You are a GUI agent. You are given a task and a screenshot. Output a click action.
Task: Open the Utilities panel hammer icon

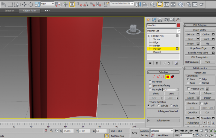pyautogui.click(x=178, y=19)
